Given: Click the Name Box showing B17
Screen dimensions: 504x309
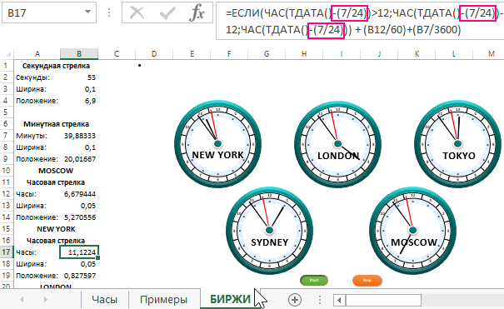Looking at the screenshot, I should 49,12.
